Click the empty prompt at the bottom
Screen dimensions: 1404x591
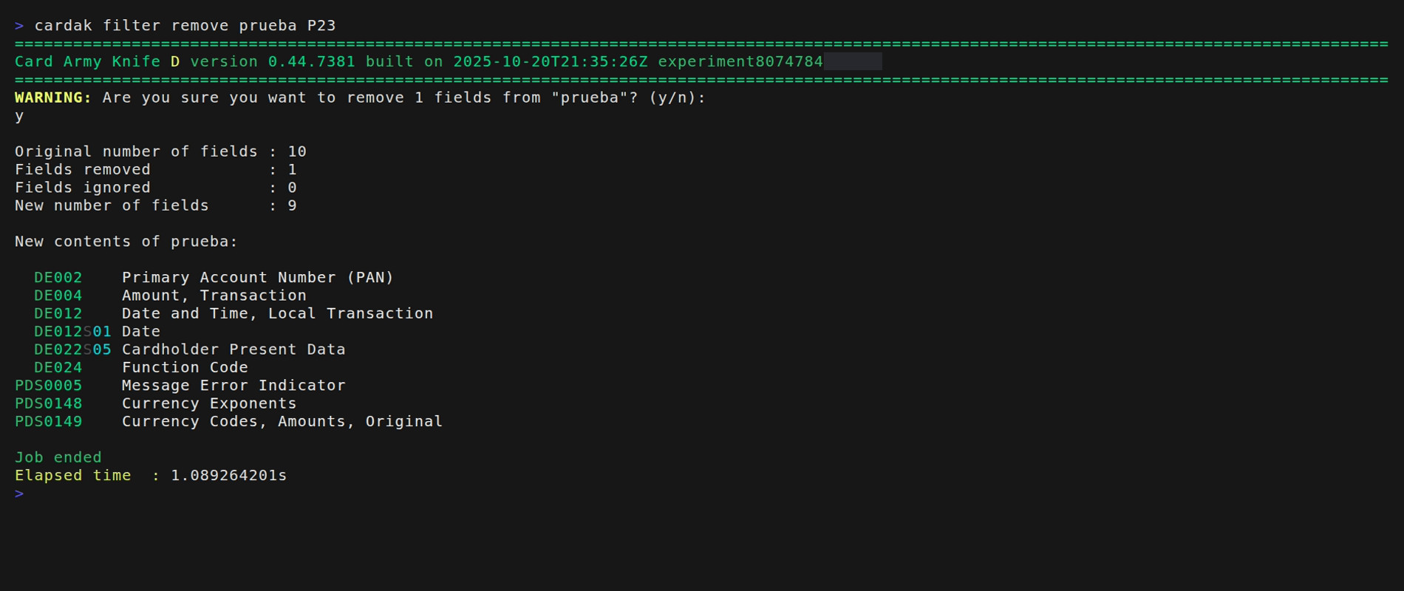pyautogui.click(x=19, y=493)
